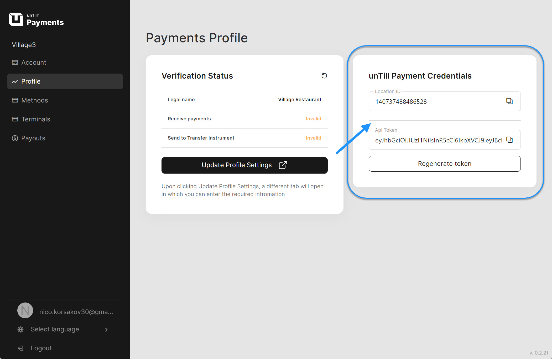Open the Account menu item
Viewport: 552px width, 359px height.
click(x=34, y=63)
